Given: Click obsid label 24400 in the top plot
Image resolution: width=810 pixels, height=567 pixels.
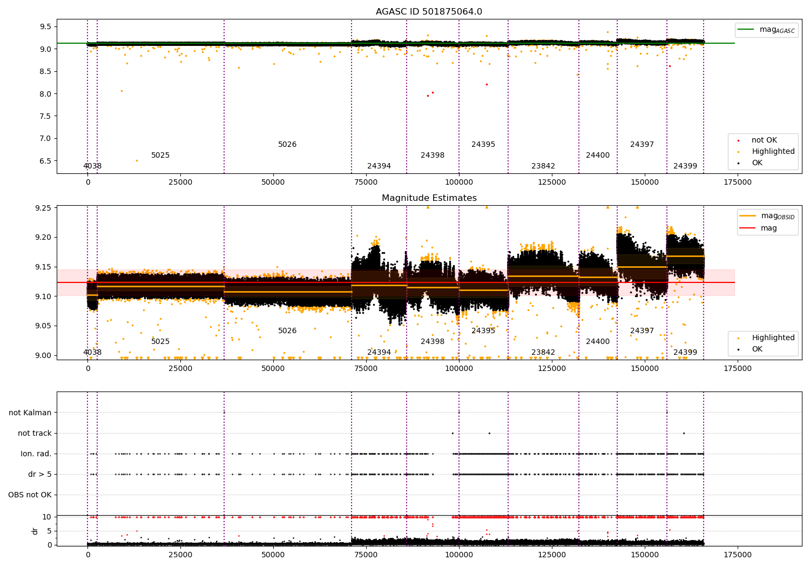Looking at the screenshot, I should click(x=598, y=156).
